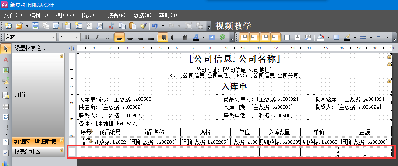Select the barcode tool in the sidebar
The width and height of the screenshot is (398, 166).
[6, 128]
